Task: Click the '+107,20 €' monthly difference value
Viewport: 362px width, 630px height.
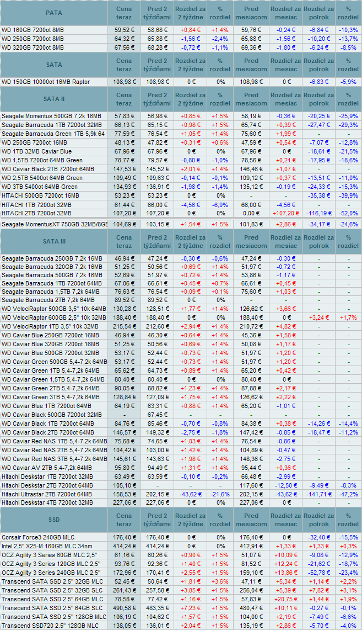Action: [286, 213]
